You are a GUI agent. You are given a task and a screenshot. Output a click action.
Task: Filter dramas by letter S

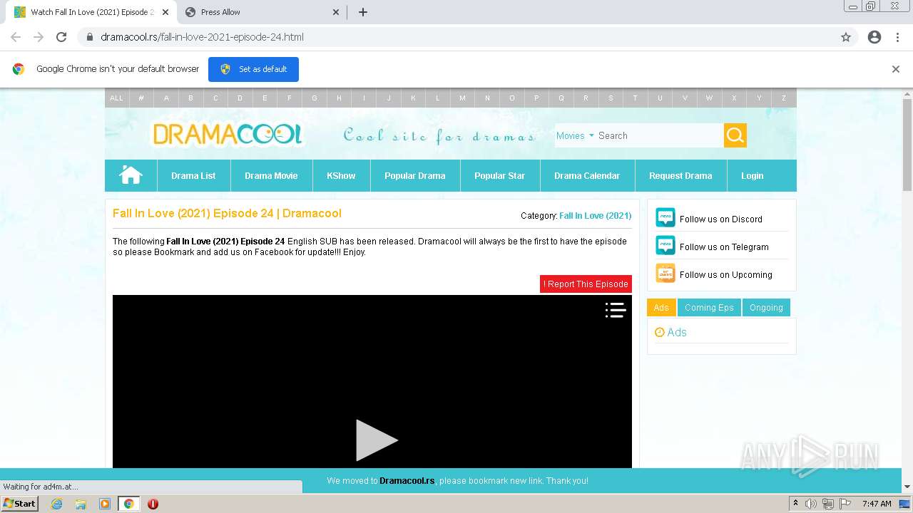(x=611, y=98)
